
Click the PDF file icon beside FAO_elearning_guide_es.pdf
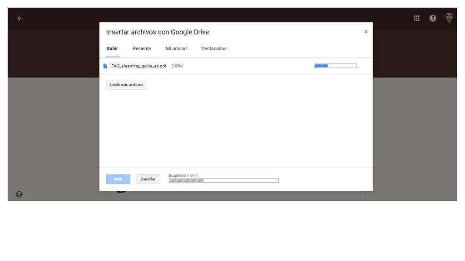[105, 66]
